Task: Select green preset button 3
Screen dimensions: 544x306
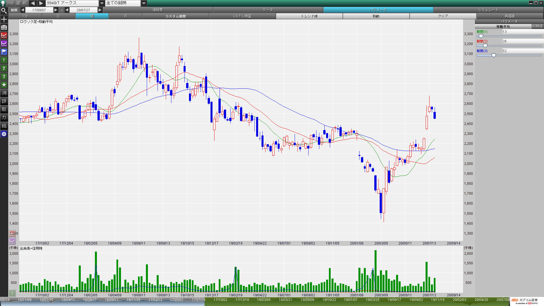Action: coord(4,76)
